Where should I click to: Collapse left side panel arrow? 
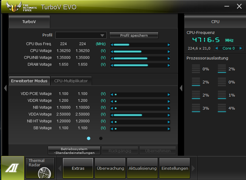[5, 88]
